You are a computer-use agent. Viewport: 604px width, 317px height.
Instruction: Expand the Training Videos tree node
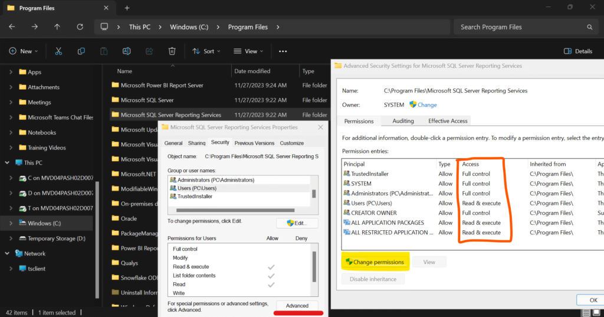(11, 148)
